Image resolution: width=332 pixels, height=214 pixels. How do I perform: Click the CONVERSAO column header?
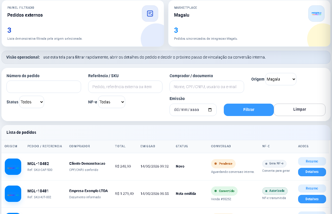[x=221, y=146]
